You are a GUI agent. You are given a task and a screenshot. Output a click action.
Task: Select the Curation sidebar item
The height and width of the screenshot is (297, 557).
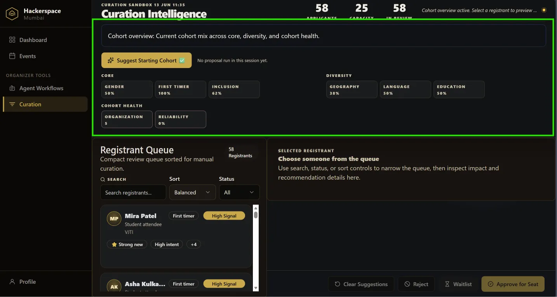coord(45,104)
